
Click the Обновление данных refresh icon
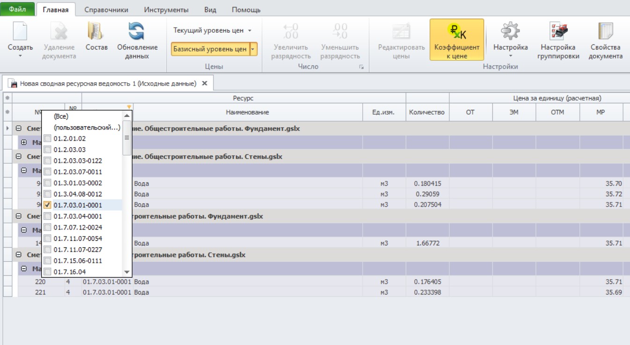pos(137,32)
